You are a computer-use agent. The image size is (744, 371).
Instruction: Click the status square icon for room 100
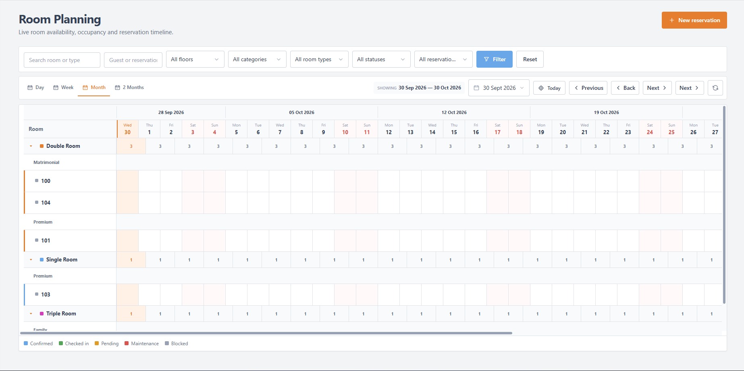click(x=37, y=180)
